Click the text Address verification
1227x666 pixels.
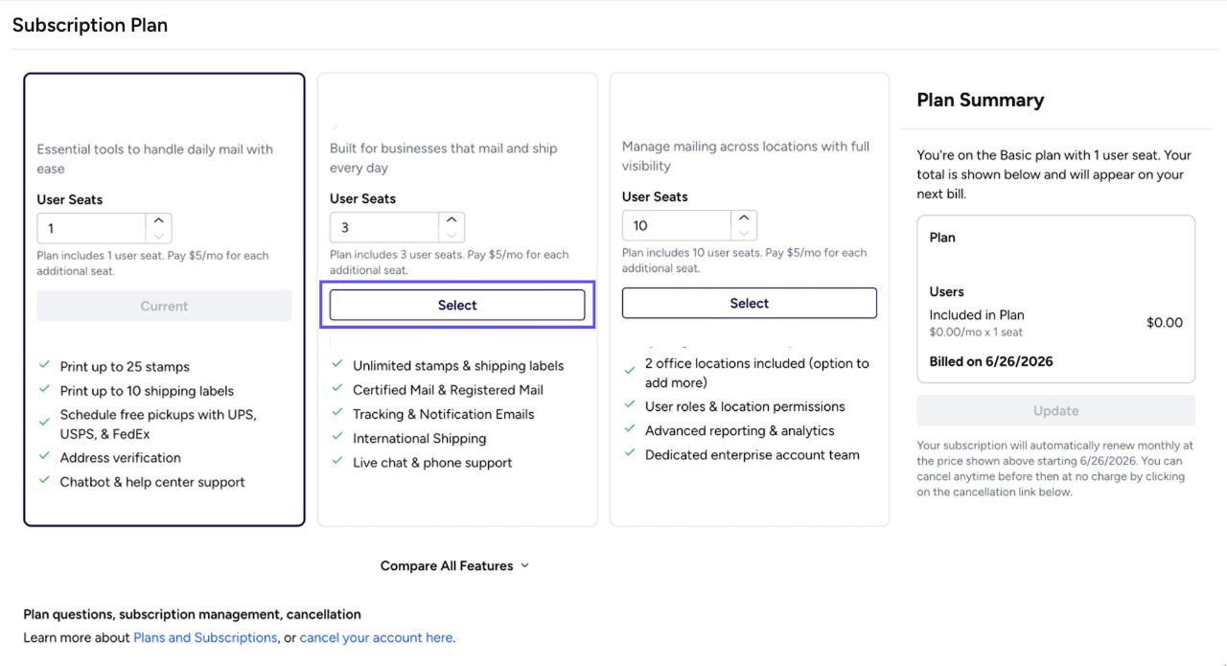pyautogui.click(x=121, y=458)
